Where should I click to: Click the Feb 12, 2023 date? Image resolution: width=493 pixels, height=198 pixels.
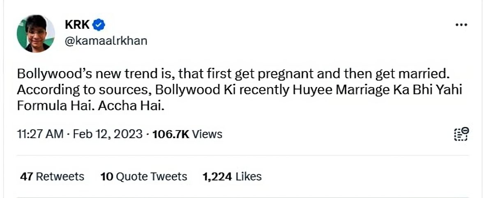point(108,134)
